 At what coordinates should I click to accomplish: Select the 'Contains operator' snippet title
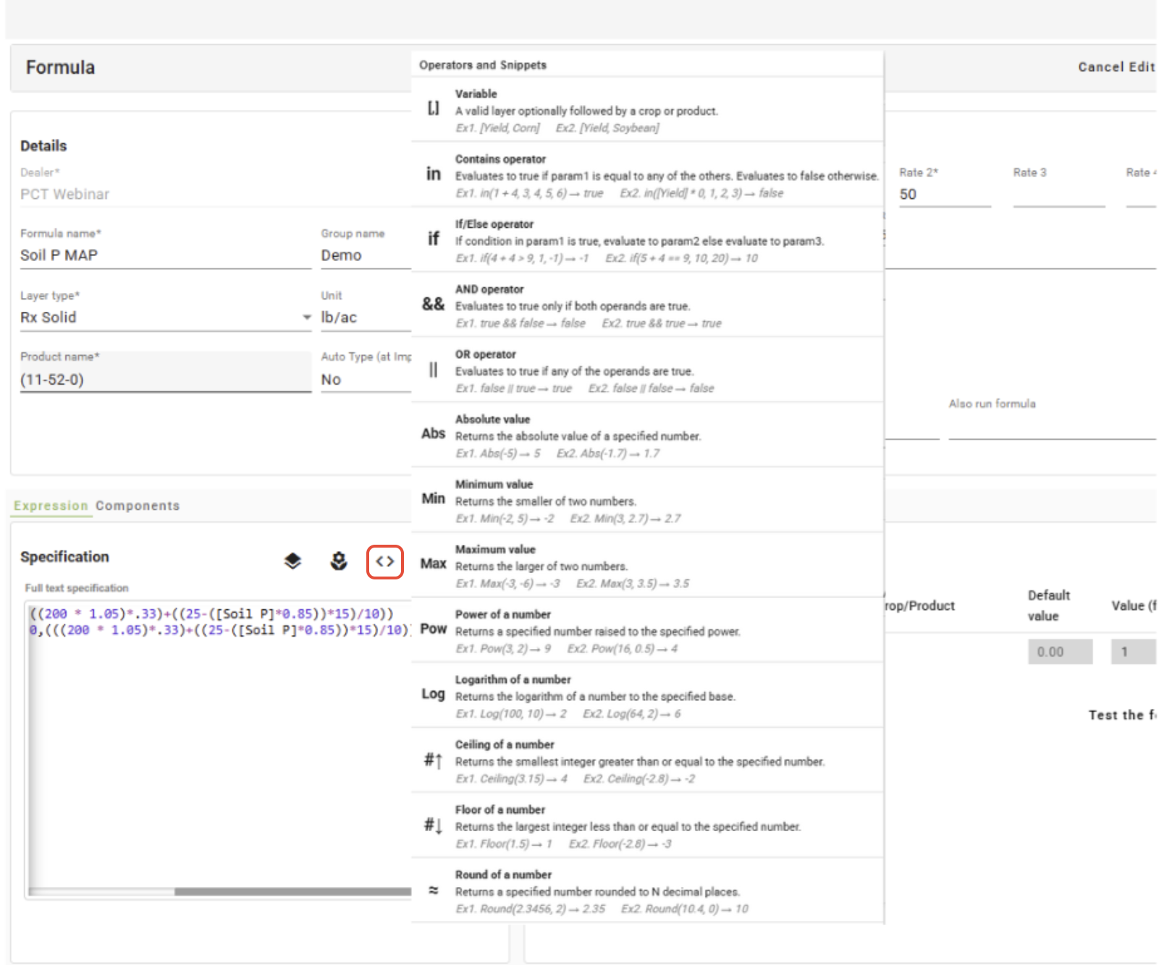click(x=500, y=159)
